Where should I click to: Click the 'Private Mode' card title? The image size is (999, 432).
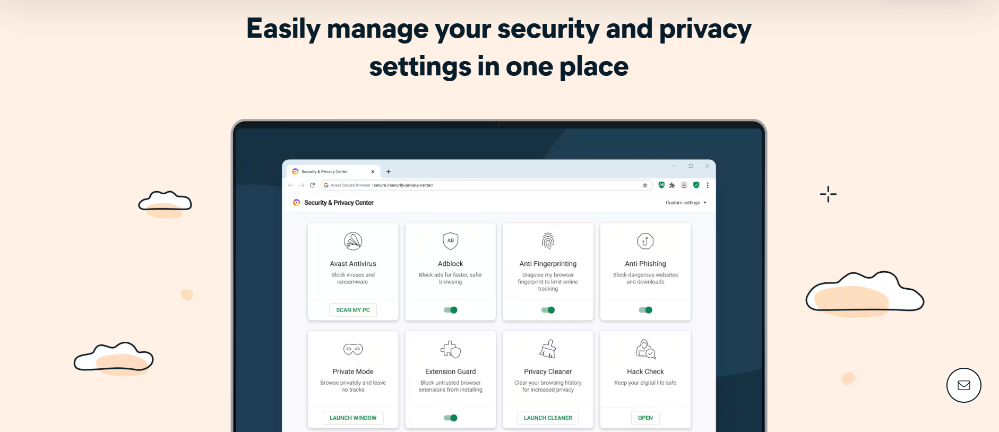(x=353, y=371)
